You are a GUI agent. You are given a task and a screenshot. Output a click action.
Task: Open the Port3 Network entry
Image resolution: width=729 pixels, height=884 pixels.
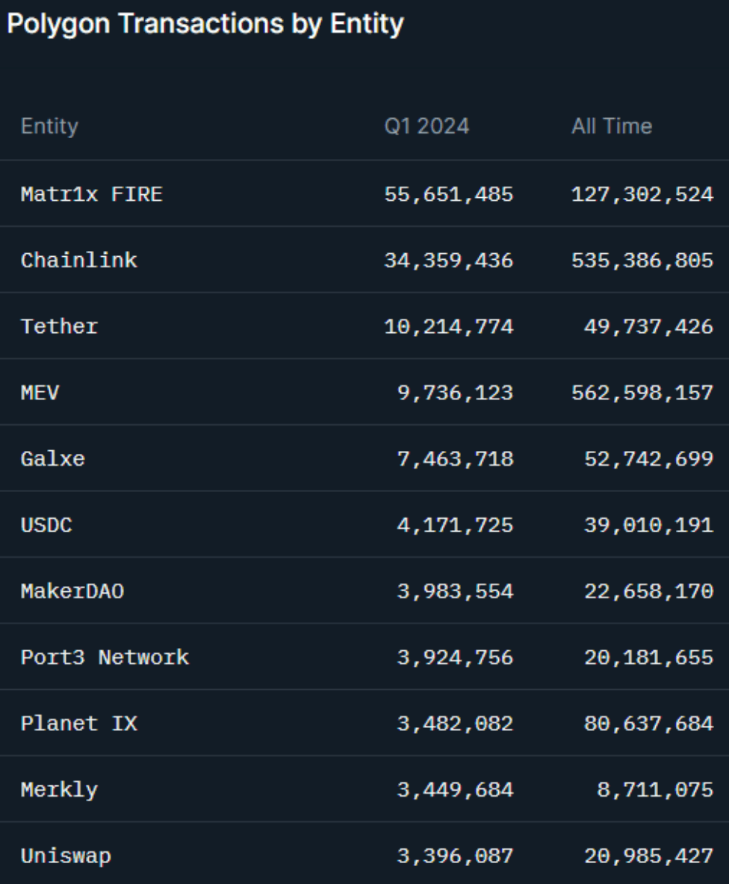click(x=105, y=658)
